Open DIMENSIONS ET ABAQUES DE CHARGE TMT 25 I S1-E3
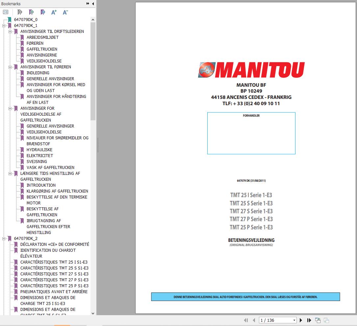Image resolution: width=357 pixels, height=326 pixels. coord(48,300)
